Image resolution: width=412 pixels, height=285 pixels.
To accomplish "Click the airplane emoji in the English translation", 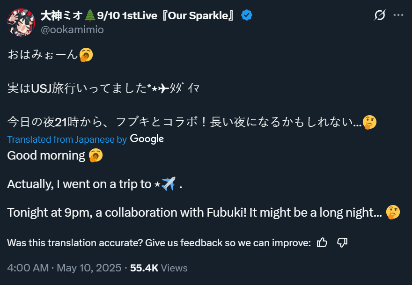I will point(168,184).
